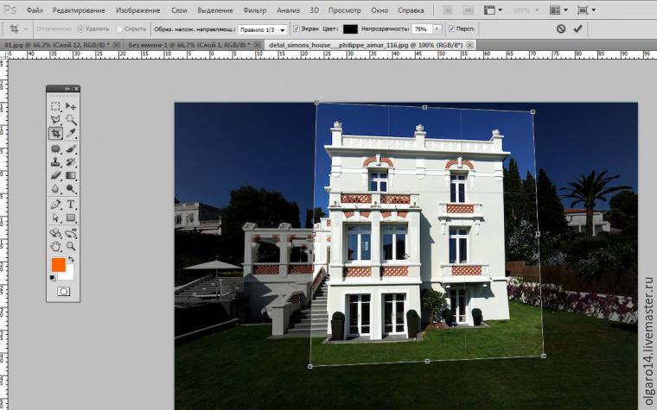Select the Rectangular Marquee tool

click(55, 106)
